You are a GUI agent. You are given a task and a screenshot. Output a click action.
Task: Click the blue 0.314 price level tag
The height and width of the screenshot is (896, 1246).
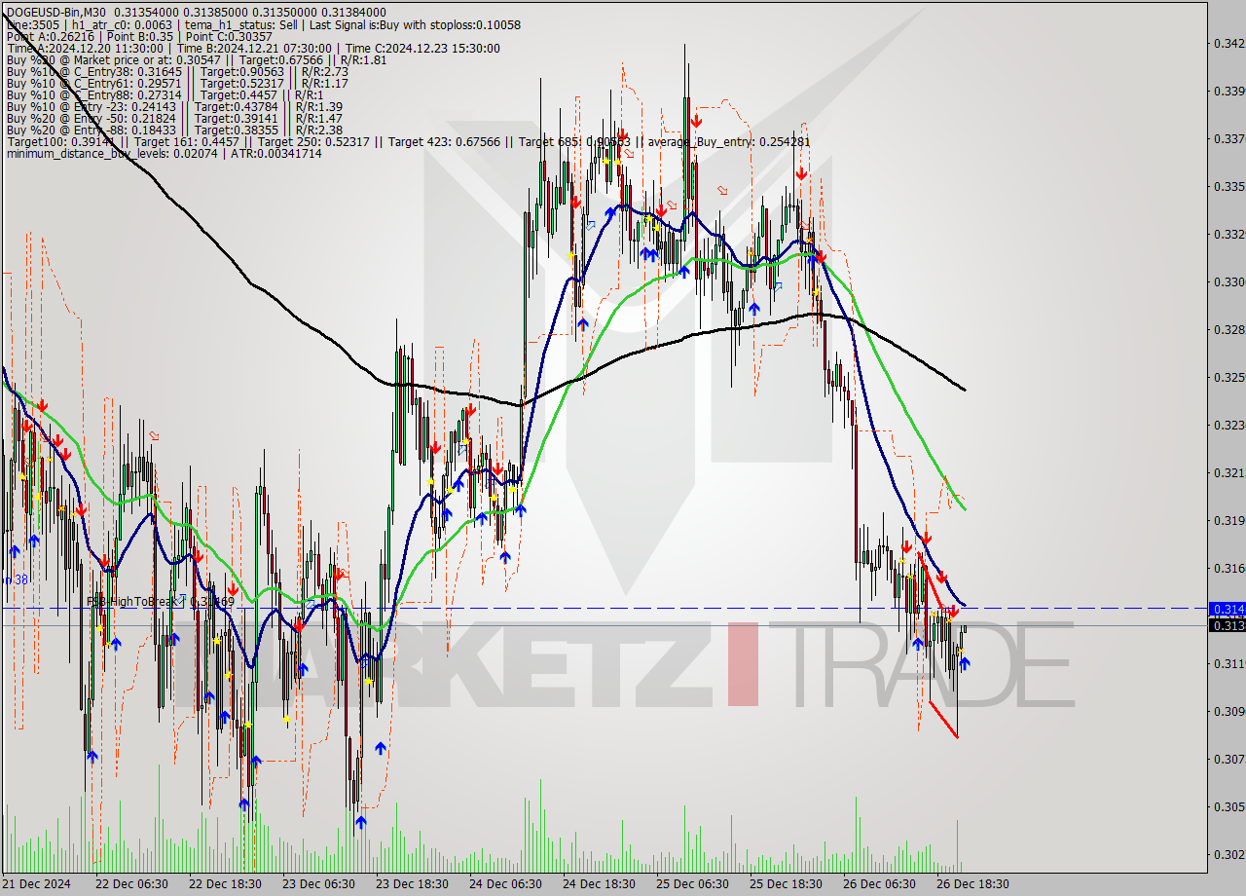point(1227,608)
